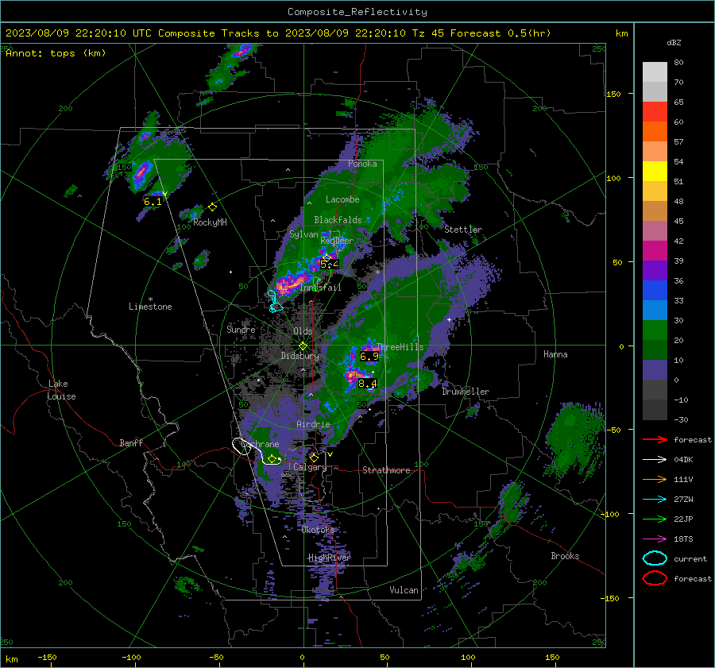Click the blue swatch between 36 and 33
This screenshot has width=715, height=668.
point(655,291)
